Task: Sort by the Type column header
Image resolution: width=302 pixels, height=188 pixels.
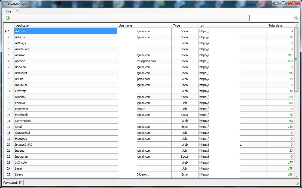Action: pos(185,26)
